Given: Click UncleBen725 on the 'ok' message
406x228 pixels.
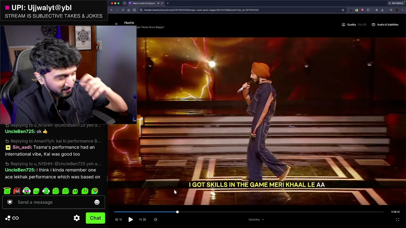Looking at the screenshot, I should (20, 131).
